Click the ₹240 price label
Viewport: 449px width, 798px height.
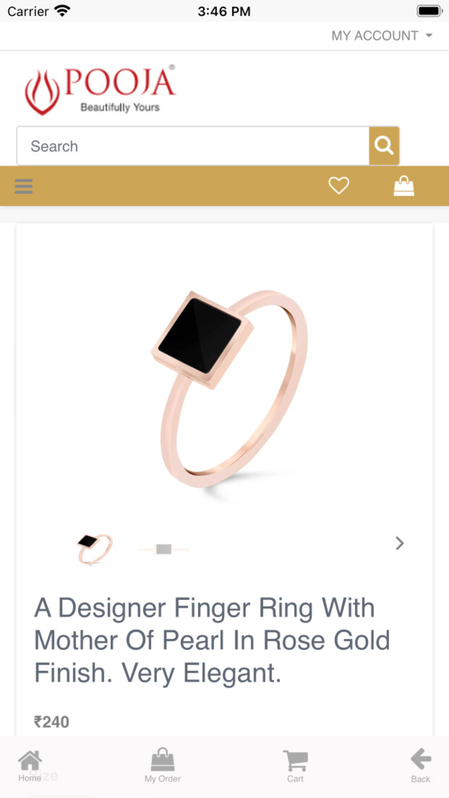click(52, 722)
